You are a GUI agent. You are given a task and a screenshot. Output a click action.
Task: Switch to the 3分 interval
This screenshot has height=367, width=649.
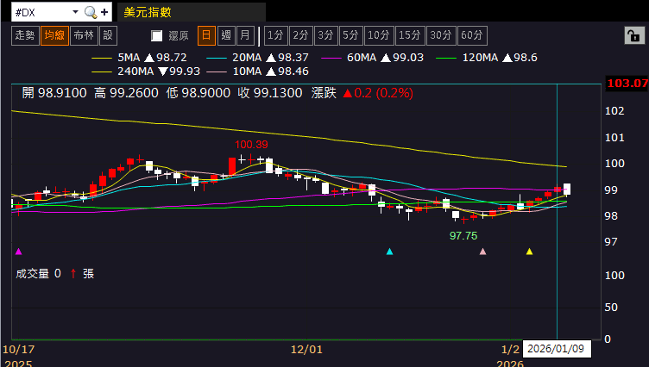click(x=325, y=35)
